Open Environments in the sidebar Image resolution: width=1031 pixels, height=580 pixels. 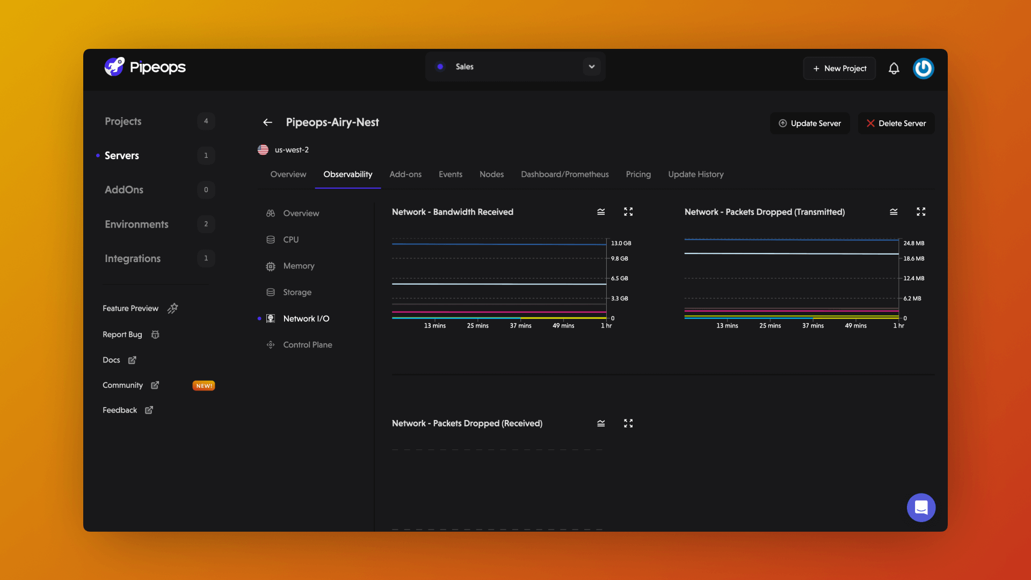point(136,224)
